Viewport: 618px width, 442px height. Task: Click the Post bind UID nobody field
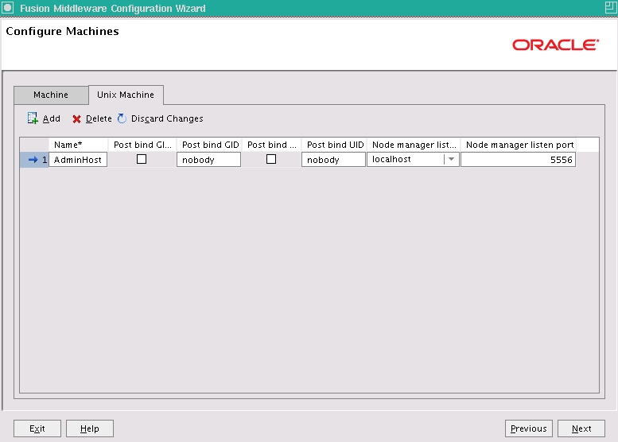click(x=333, y=160)
